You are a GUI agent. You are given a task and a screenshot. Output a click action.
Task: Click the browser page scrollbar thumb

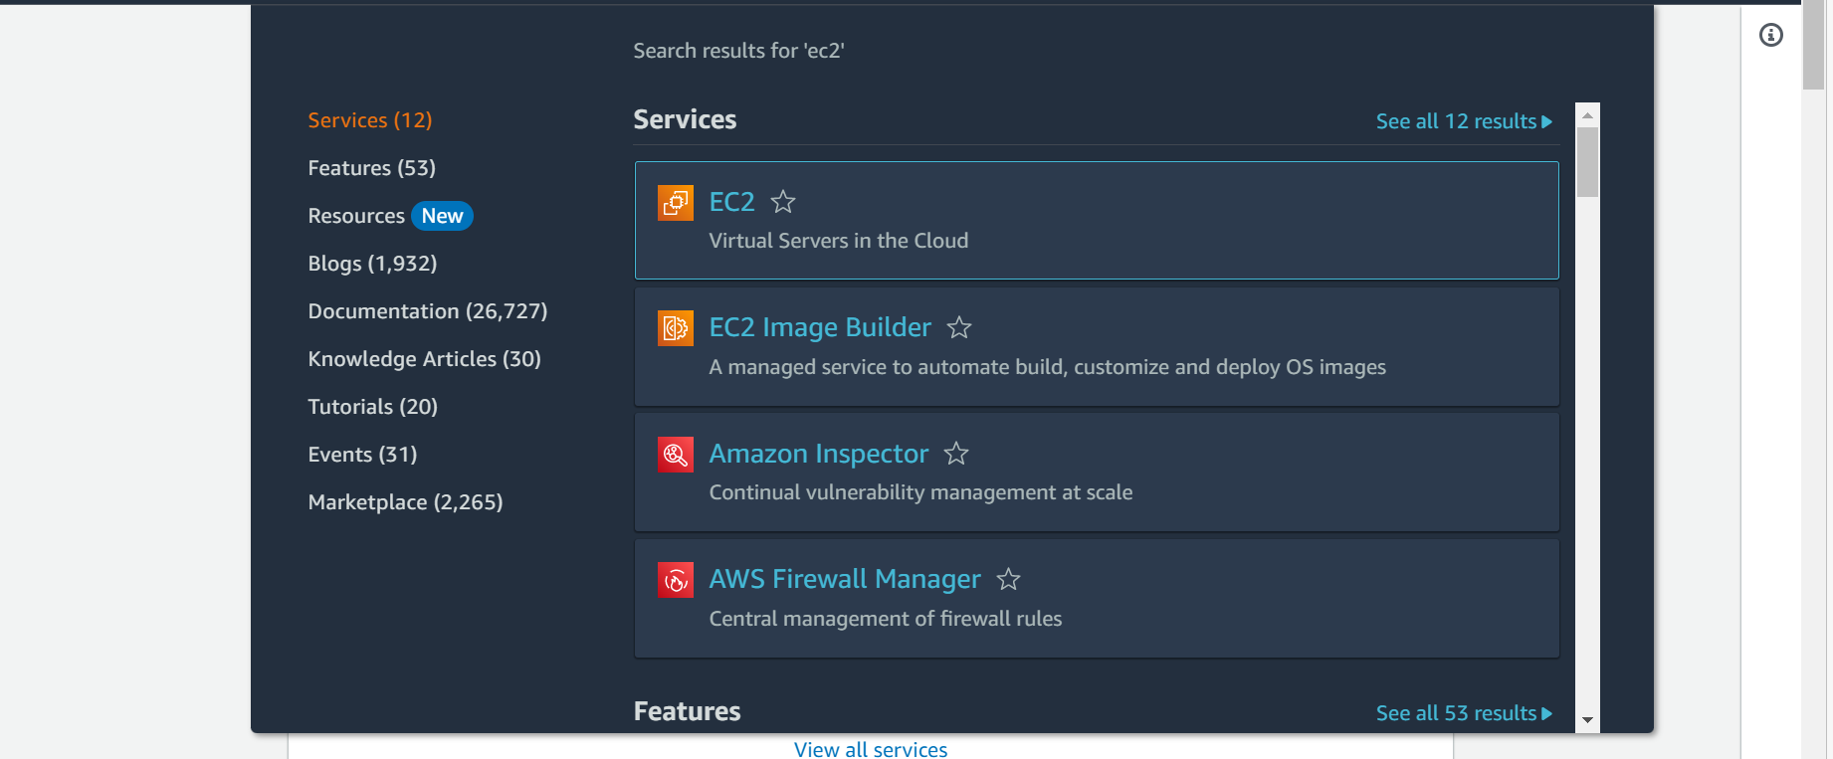tap(1813, 46)
